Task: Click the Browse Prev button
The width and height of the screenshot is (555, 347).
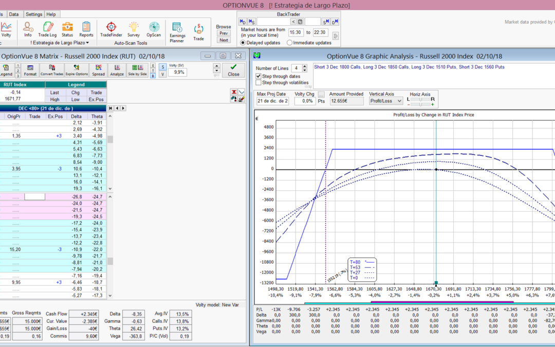Action: click(x=224, y=33)
